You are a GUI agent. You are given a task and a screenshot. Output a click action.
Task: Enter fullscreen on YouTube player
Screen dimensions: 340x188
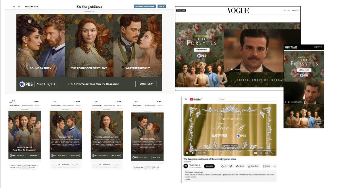tap(272, 153)
